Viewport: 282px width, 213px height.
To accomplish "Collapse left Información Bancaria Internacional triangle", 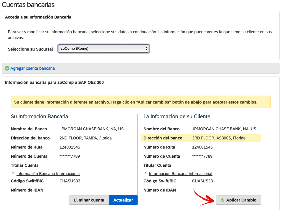I will pyautogui.click(x=13, y=173).
